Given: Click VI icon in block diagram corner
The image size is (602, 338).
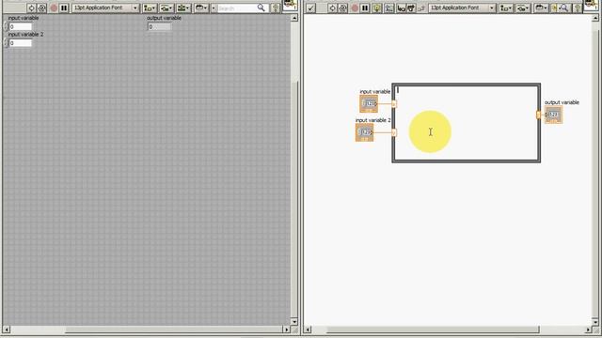Looking at the screenshot, I should pos(591,6).
